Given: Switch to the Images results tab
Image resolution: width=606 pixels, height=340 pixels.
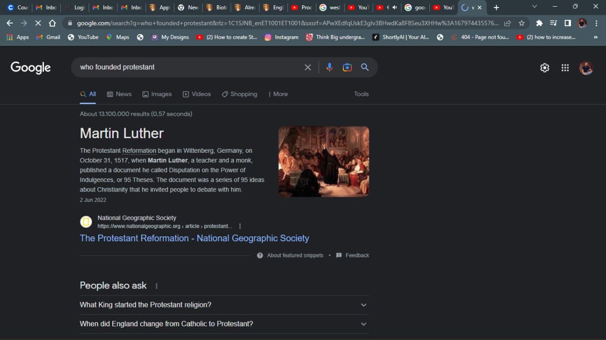Looking at the screenshot, I should [x=157, y=94].
